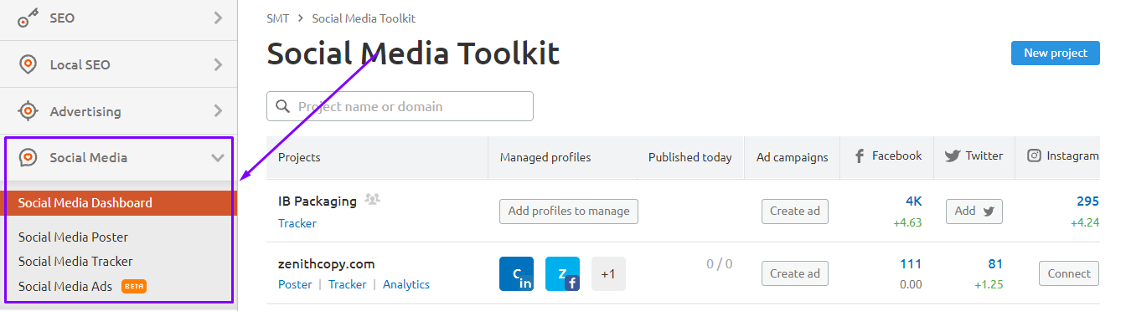The image size is (1126, 311).
Task: Select the Advertising sidebar label
Action: point(85,111)
